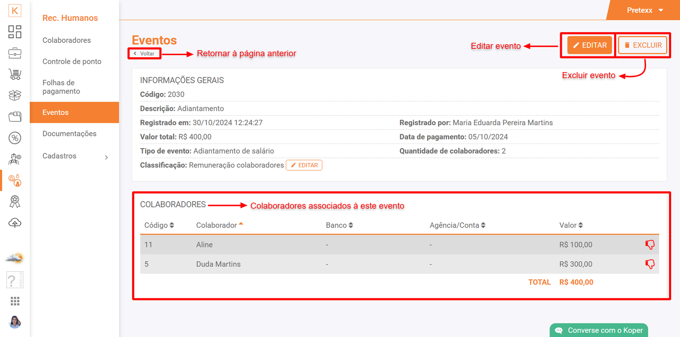
Task: Click the thumbs-down icon for Duda Martins
Action: tap(650, 264)
